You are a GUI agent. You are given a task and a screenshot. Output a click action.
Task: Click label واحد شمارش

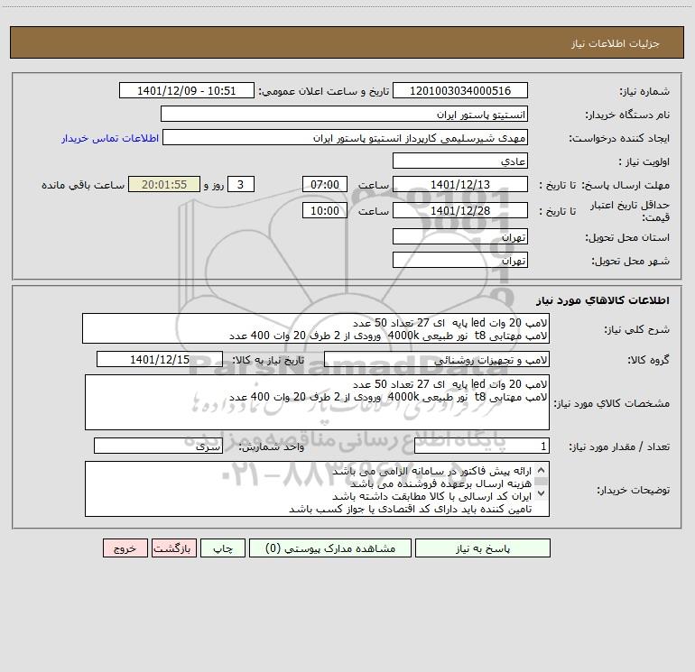click(x=272, y=447)
